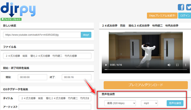Open the Twitter page icon
Viewport: 191px width, 110px height.
click(189, 7)
